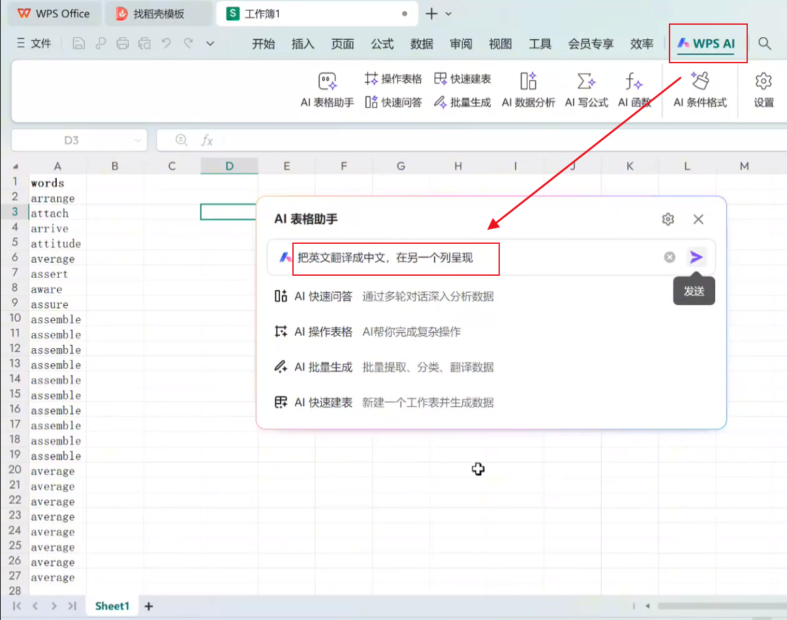The height and width of the screenshot is (620, 787).
Task: Click 快速建表 in the ribbon
Action: pyautogui.click(x=463, y=79)
